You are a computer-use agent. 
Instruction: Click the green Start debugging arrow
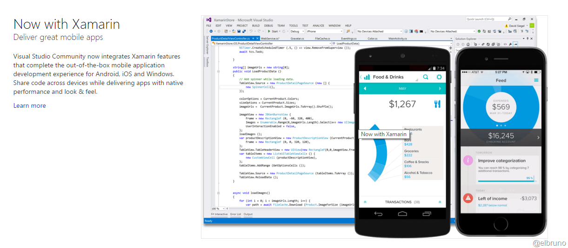[x=269, y=32]
